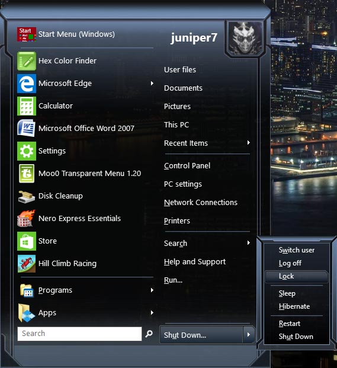Screen dimensions: 337x368
Task: Open the Store shopping bag icon
Action: point(27,241)
